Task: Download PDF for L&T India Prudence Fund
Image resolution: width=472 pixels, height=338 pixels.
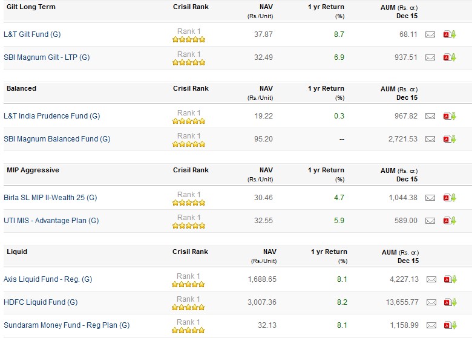Action: pyautogui.click(x=450, y=115)
